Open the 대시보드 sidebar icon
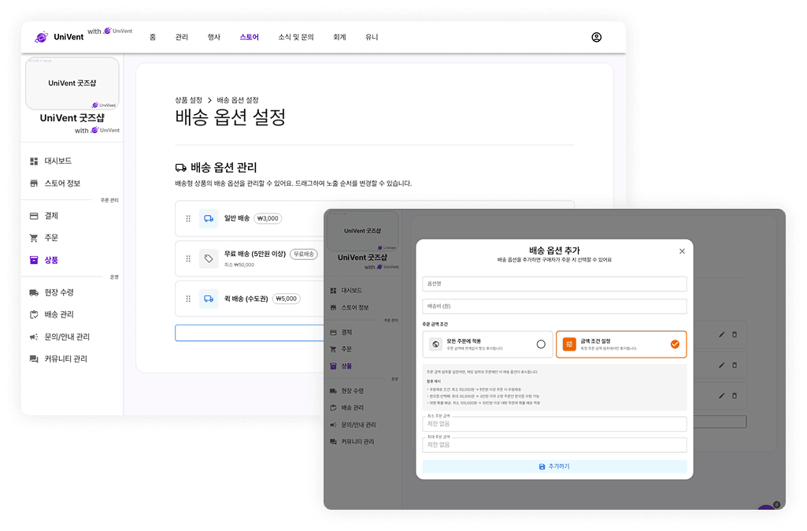807x531 pixels. click(35, 160)
